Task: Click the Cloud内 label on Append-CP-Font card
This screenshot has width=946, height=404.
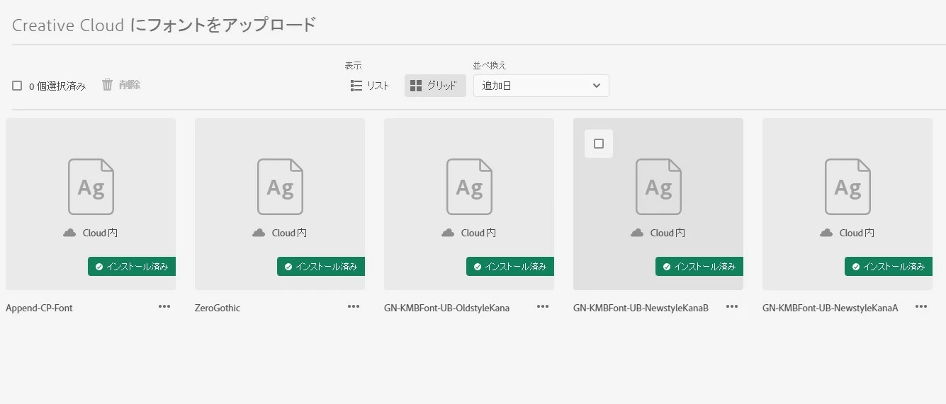Action: pos(100,233)
